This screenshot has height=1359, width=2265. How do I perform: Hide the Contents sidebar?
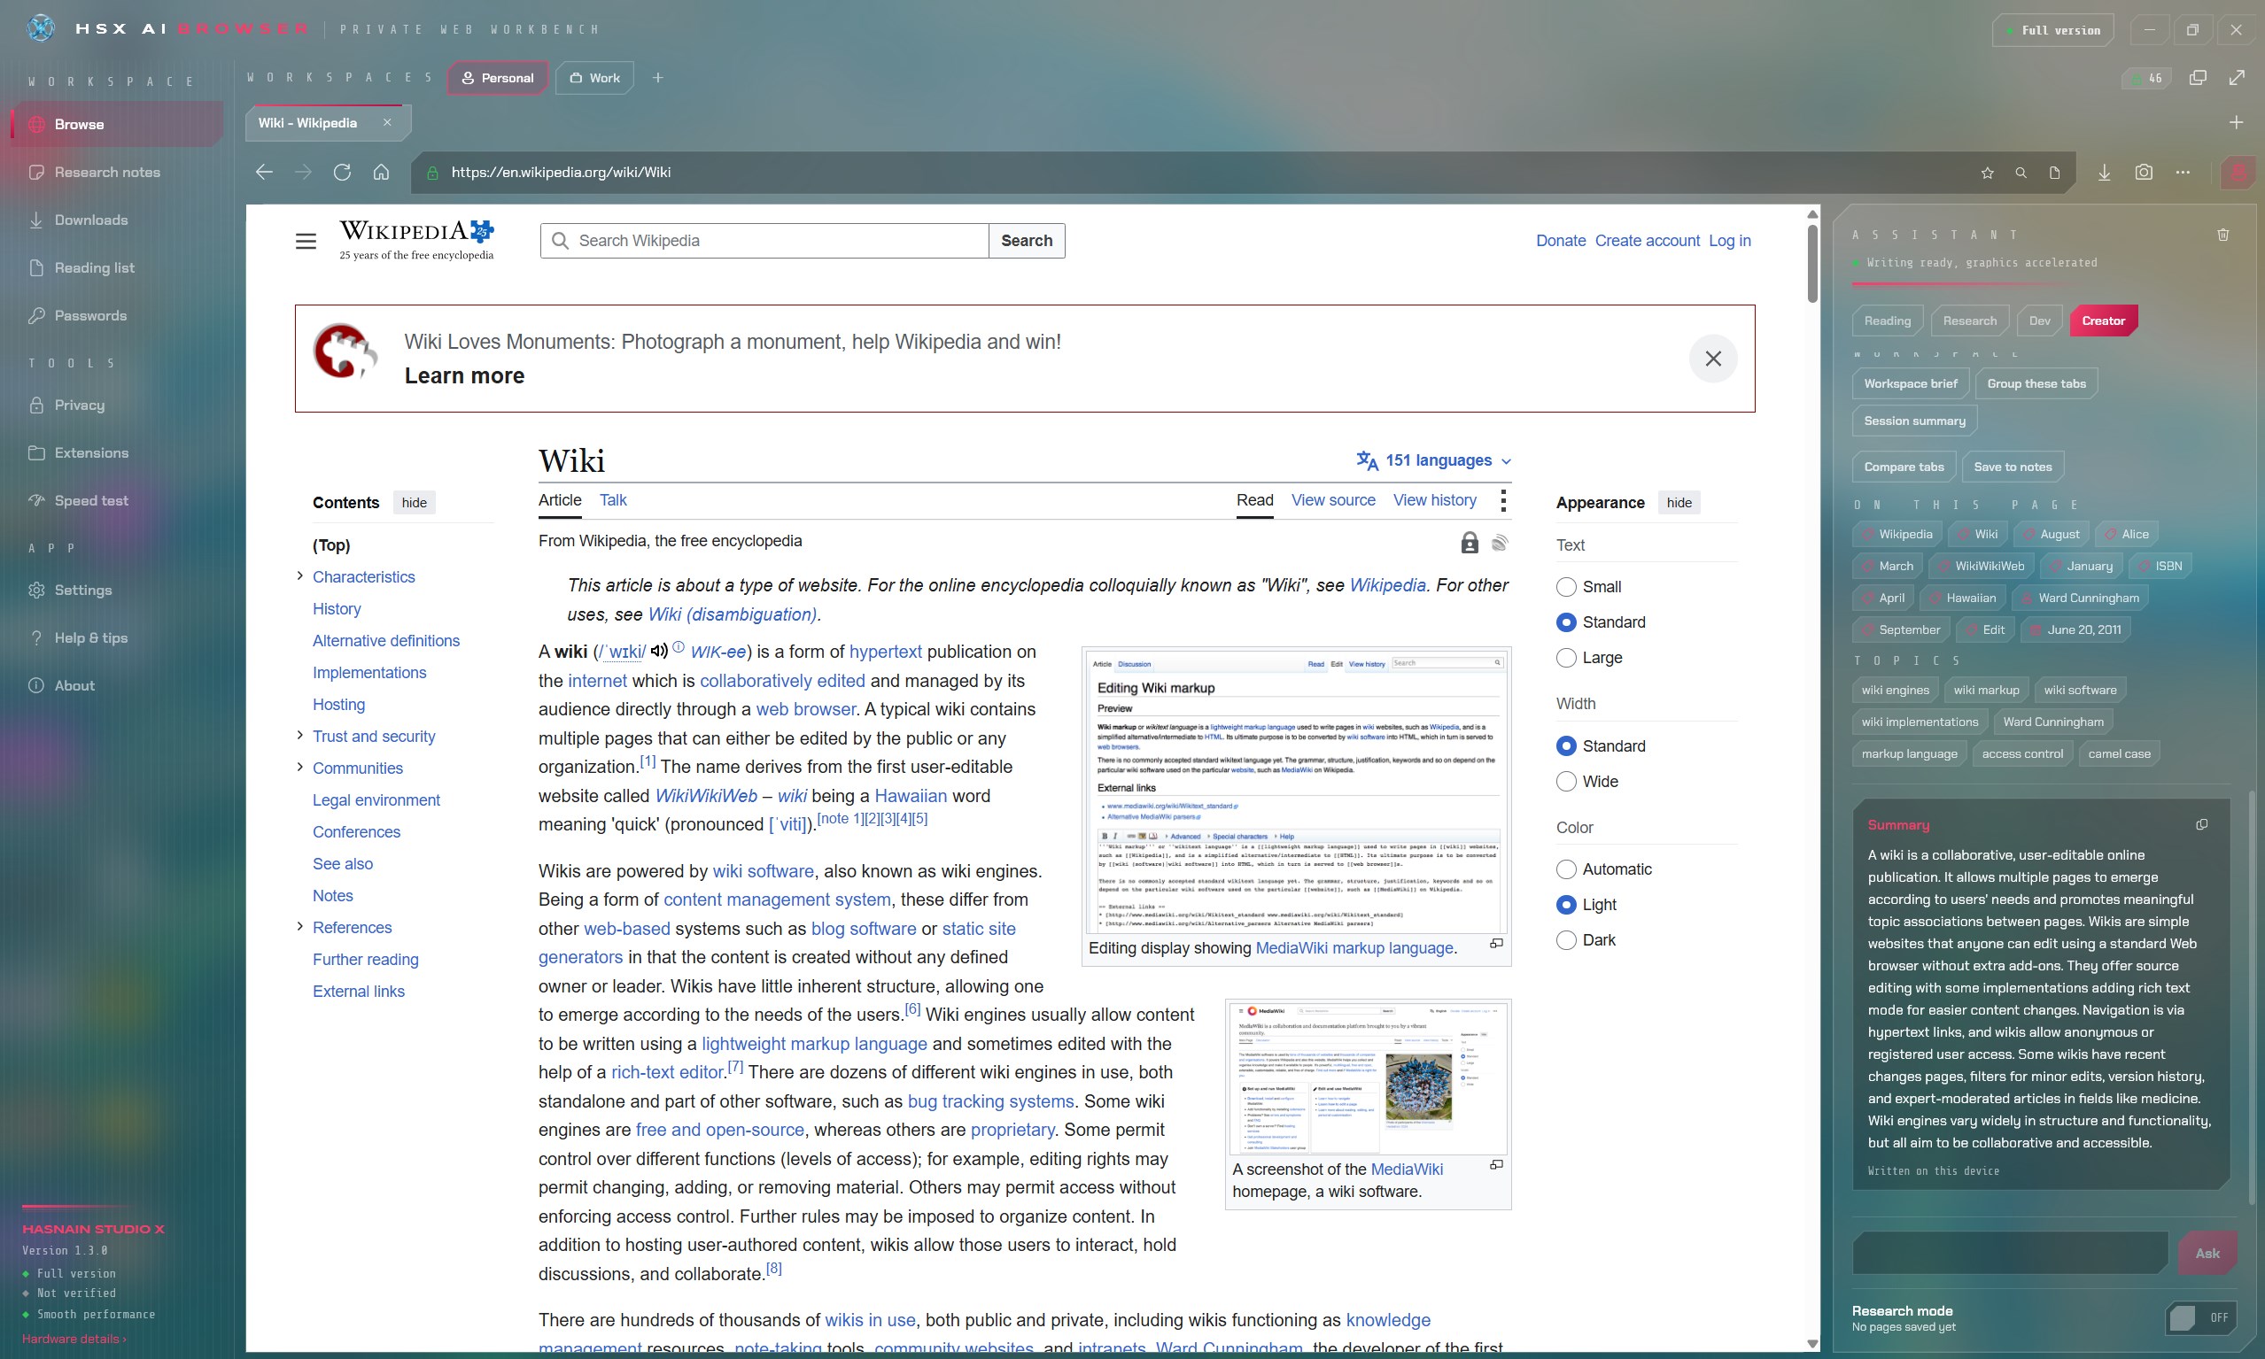415,503
